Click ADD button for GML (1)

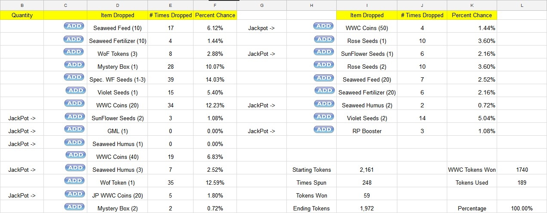(75, 129)
